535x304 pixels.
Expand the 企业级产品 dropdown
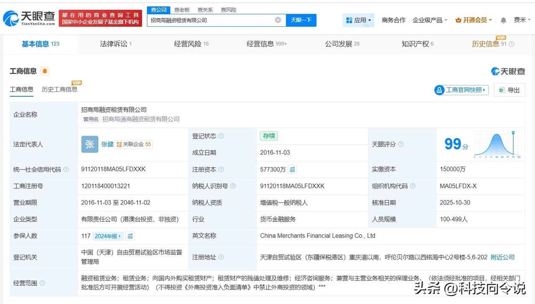point(430,20)
